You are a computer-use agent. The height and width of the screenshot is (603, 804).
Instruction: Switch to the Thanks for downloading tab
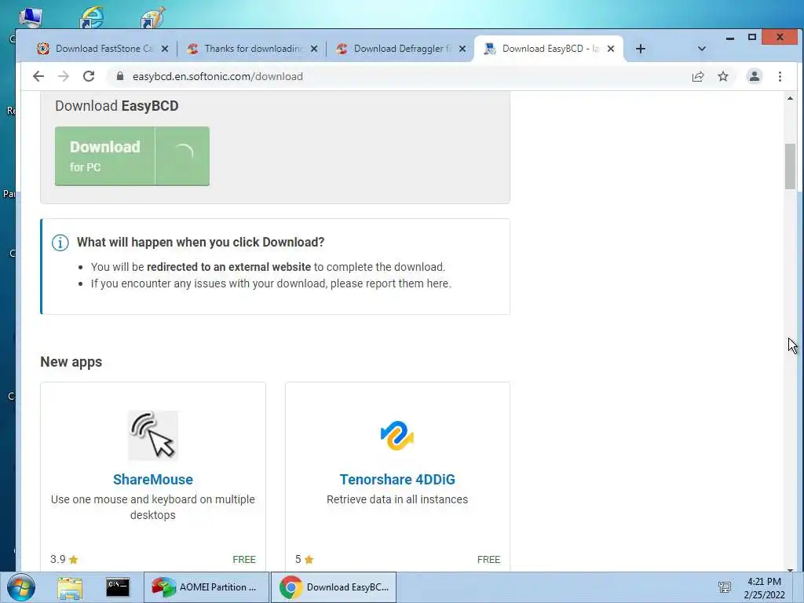252,49
